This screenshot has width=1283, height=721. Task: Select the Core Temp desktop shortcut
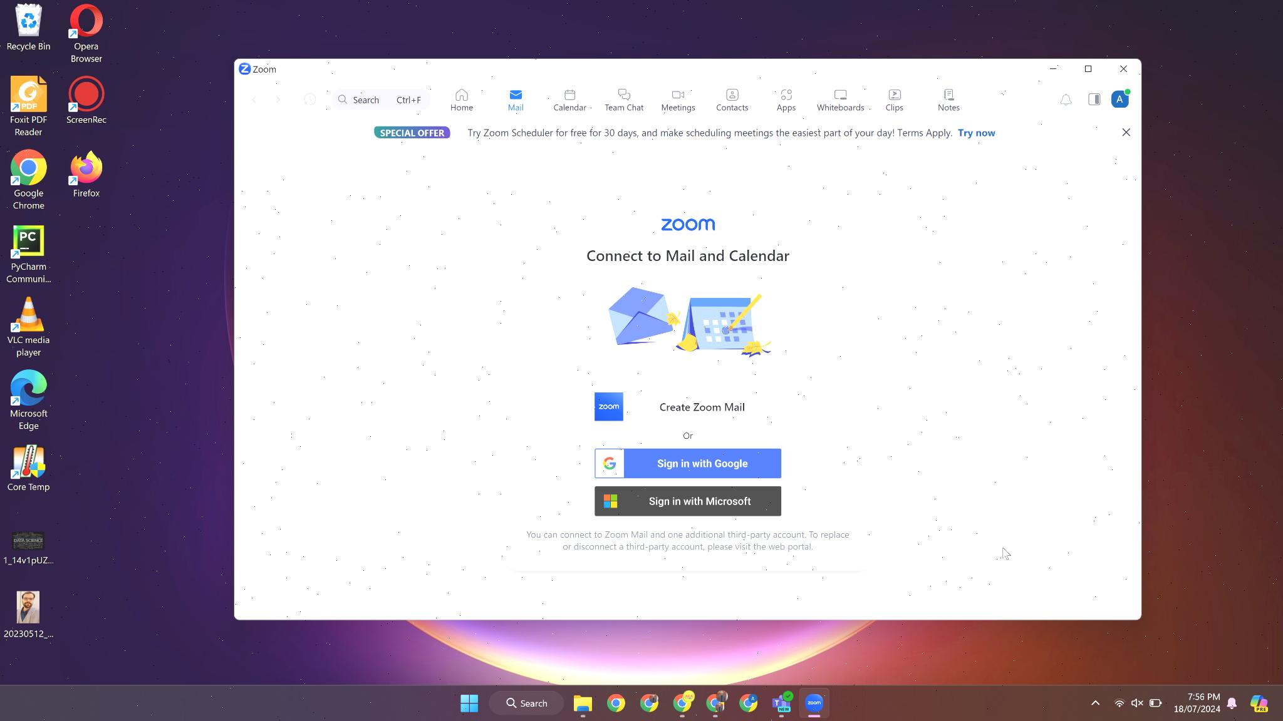tap(28, 468)
